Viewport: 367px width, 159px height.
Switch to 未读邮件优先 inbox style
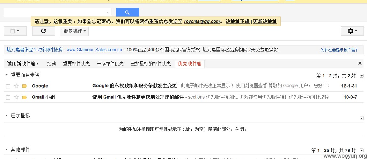tap(110, 64)
